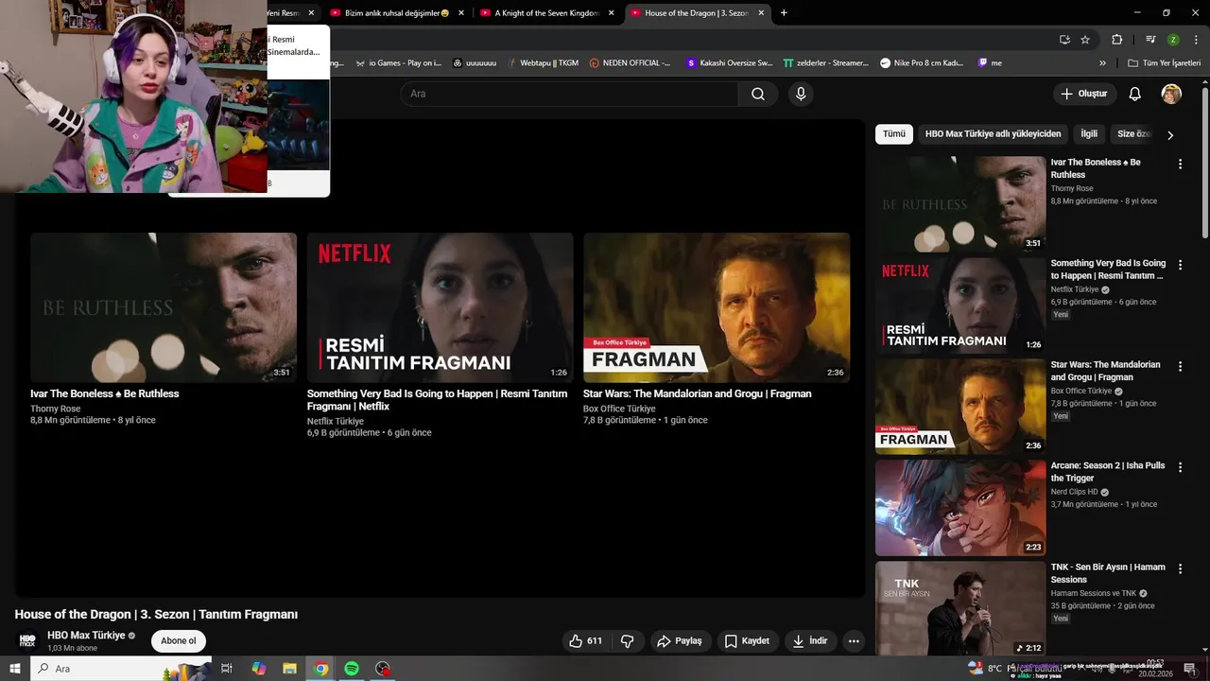
Task: Open the Tüm Yer İşaretleri bookmarks folder
Action: (x=1164, y=63)
